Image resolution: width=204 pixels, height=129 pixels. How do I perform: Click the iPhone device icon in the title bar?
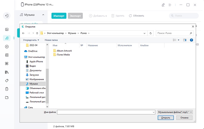point(22,4)
